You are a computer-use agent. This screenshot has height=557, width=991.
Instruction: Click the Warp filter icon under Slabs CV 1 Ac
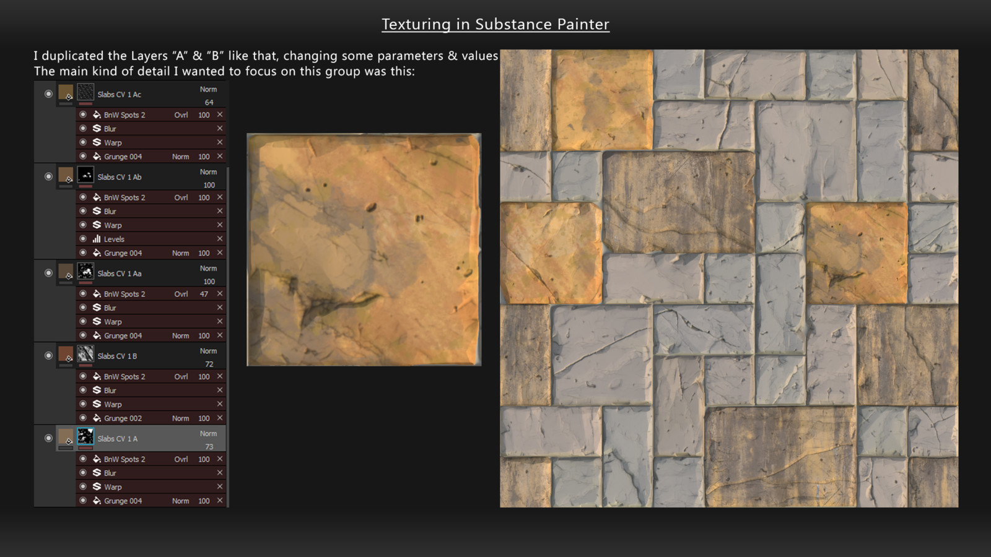coord(97,142)
